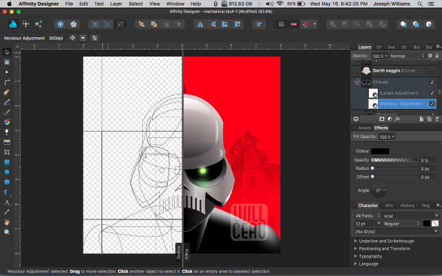Switch to the Pixel persona icon
Viewport: 442px width, 276px height.
tap(26, 24)
